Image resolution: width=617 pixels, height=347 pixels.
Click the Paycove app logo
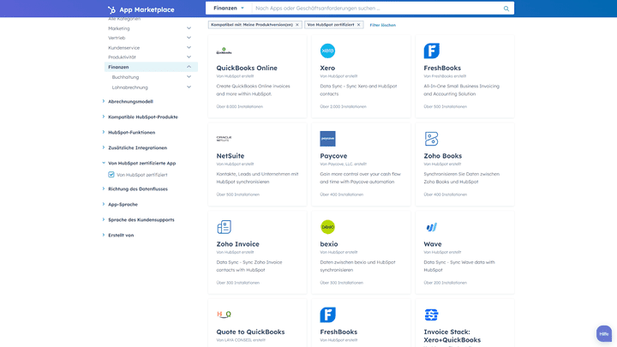327,139
